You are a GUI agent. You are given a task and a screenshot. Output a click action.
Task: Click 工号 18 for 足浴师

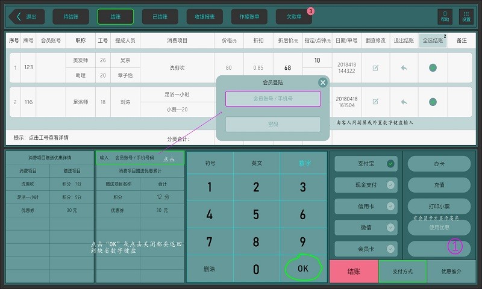point(102,102)
